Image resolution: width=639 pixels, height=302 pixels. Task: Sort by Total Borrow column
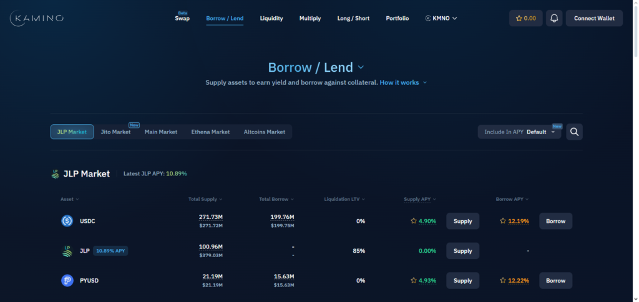coord(276,199)
